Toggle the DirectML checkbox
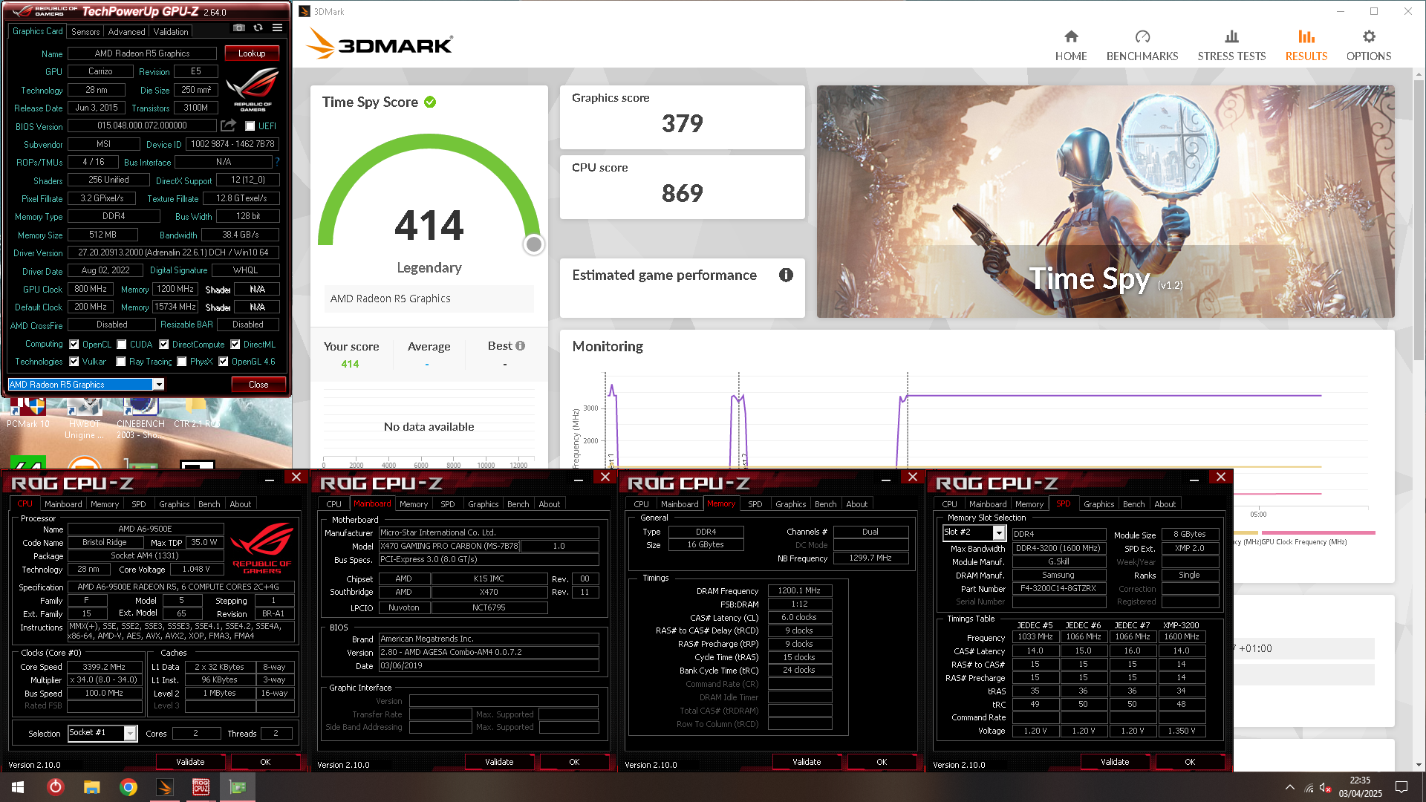The width and height of the screenshot is (1426, 802). pyautogui.click(x=235, y=345)
